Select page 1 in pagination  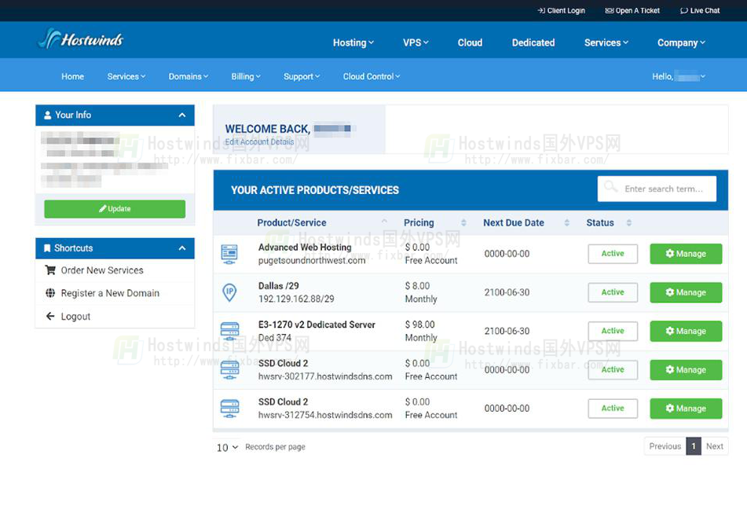pos(694,446)
